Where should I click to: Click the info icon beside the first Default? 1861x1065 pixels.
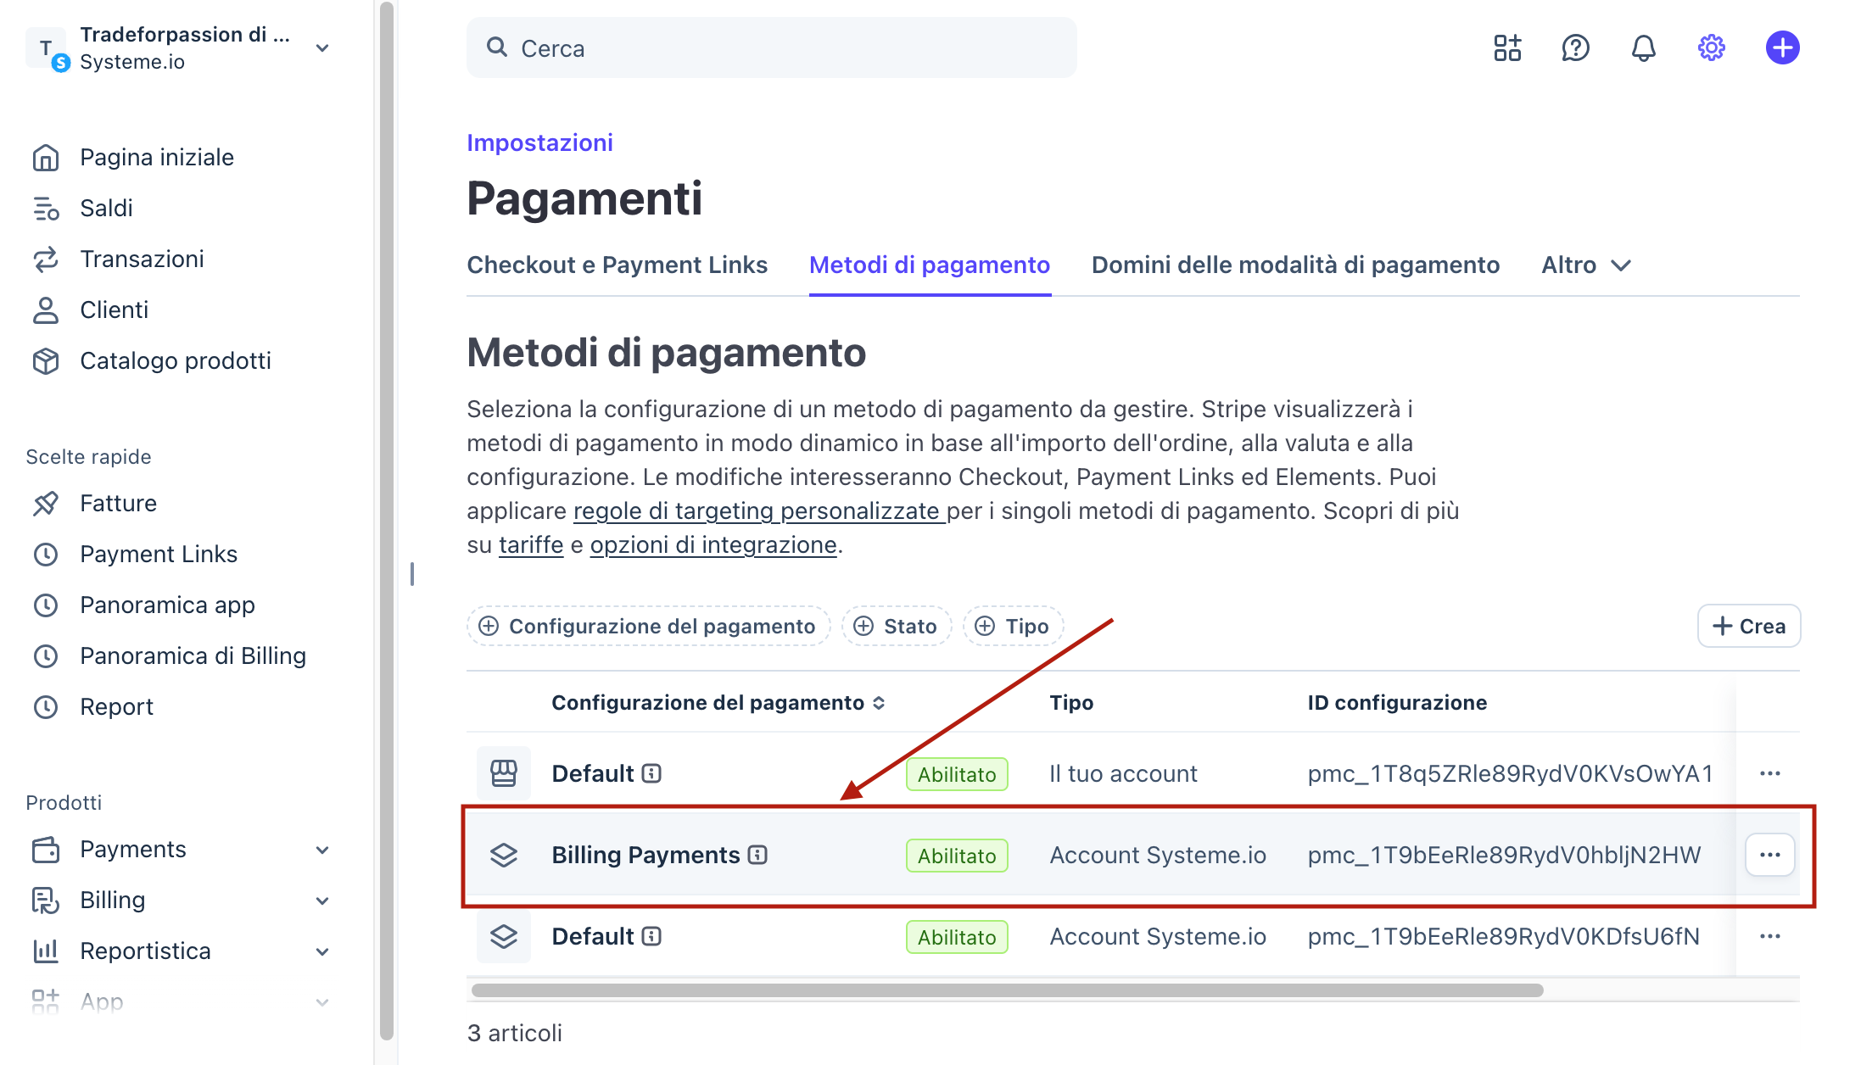click(x=651, y=773)
